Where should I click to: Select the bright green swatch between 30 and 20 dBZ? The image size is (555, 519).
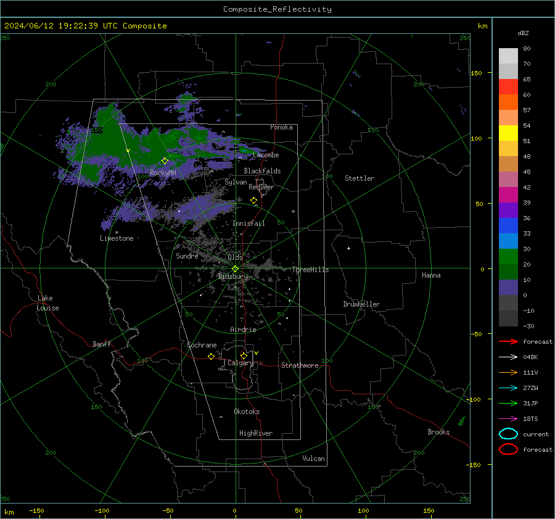click(508, 256)
